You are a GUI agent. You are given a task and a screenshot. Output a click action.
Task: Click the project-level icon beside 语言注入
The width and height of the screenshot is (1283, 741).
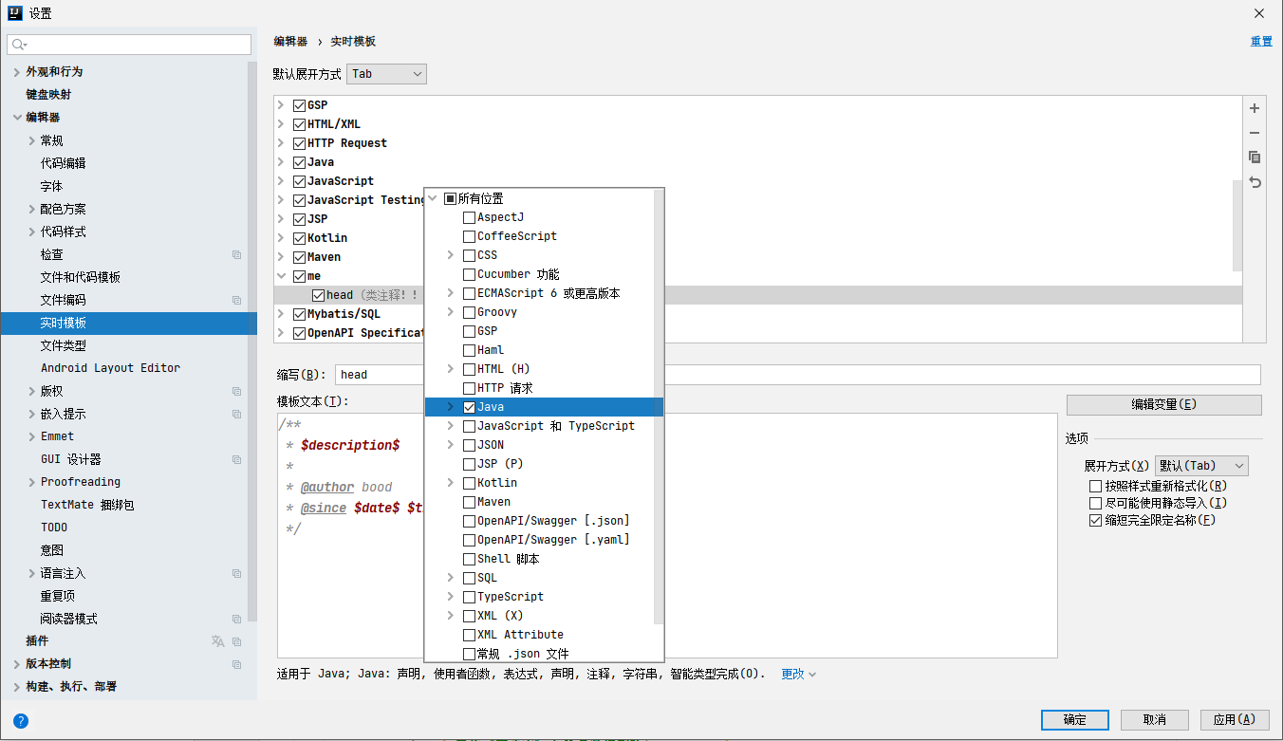pyautogui.click(x=236, y=573)
